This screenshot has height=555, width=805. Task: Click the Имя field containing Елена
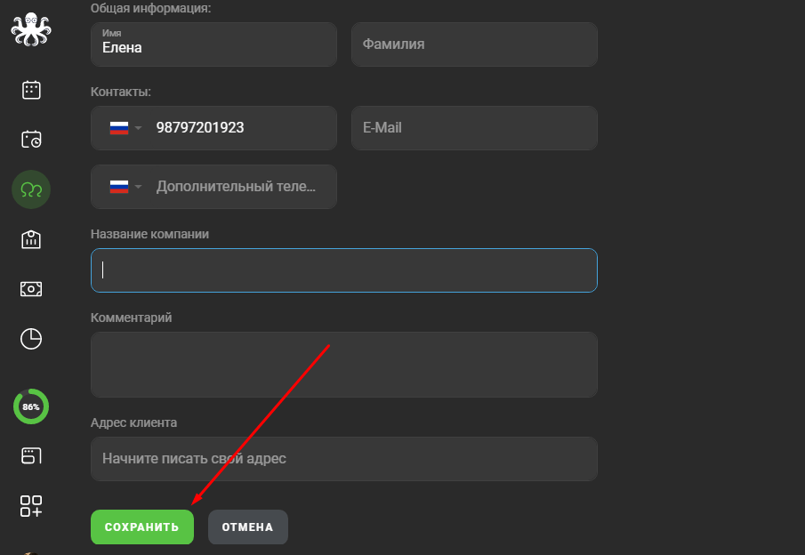point(213,44)
